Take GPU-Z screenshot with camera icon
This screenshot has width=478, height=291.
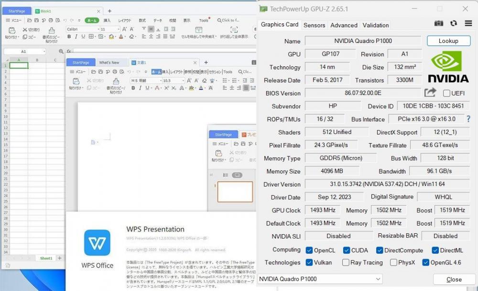click(x=438, y=23)
